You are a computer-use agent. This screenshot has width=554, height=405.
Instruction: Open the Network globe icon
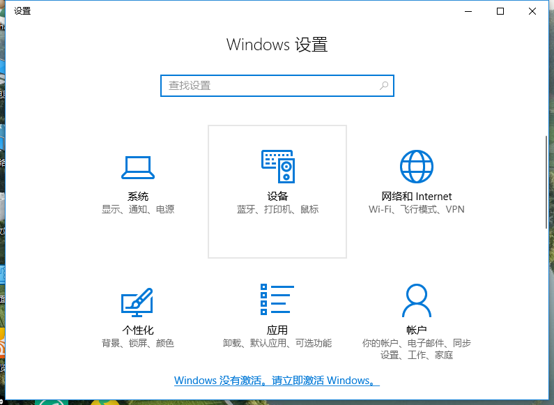[x=417, y=167]
